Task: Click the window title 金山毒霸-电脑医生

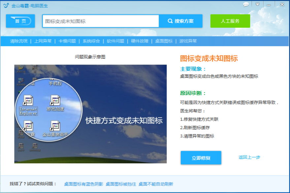Action: click(30, 6)
